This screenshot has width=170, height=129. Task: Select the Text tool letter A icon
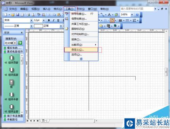pyautogui.click(x=109, y=15)
